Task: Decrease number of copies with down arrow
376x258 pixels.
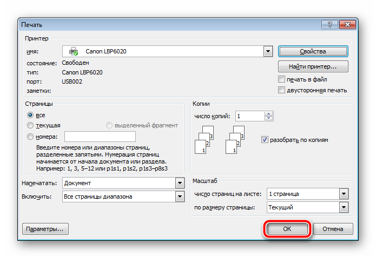Action: click(269, 119)
